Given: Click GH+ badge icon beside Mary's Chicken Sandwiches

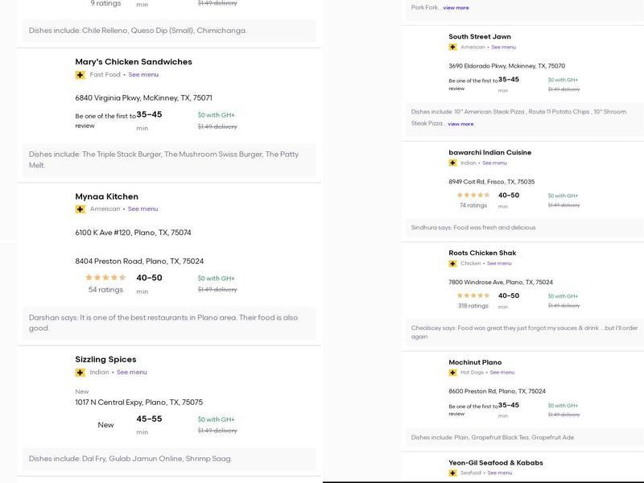Looking at the screenshot, I should click(x=80, y=75).
